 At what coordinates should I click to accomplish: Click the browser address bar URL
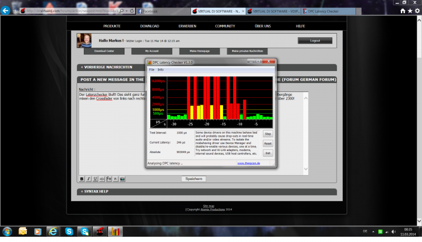point(72,11)
